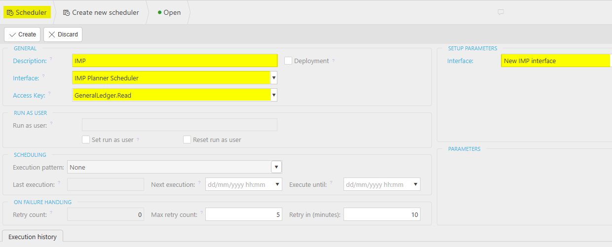Focus the Retry in (minutes) field
This screenshot has width=612, height=247.
382,214
